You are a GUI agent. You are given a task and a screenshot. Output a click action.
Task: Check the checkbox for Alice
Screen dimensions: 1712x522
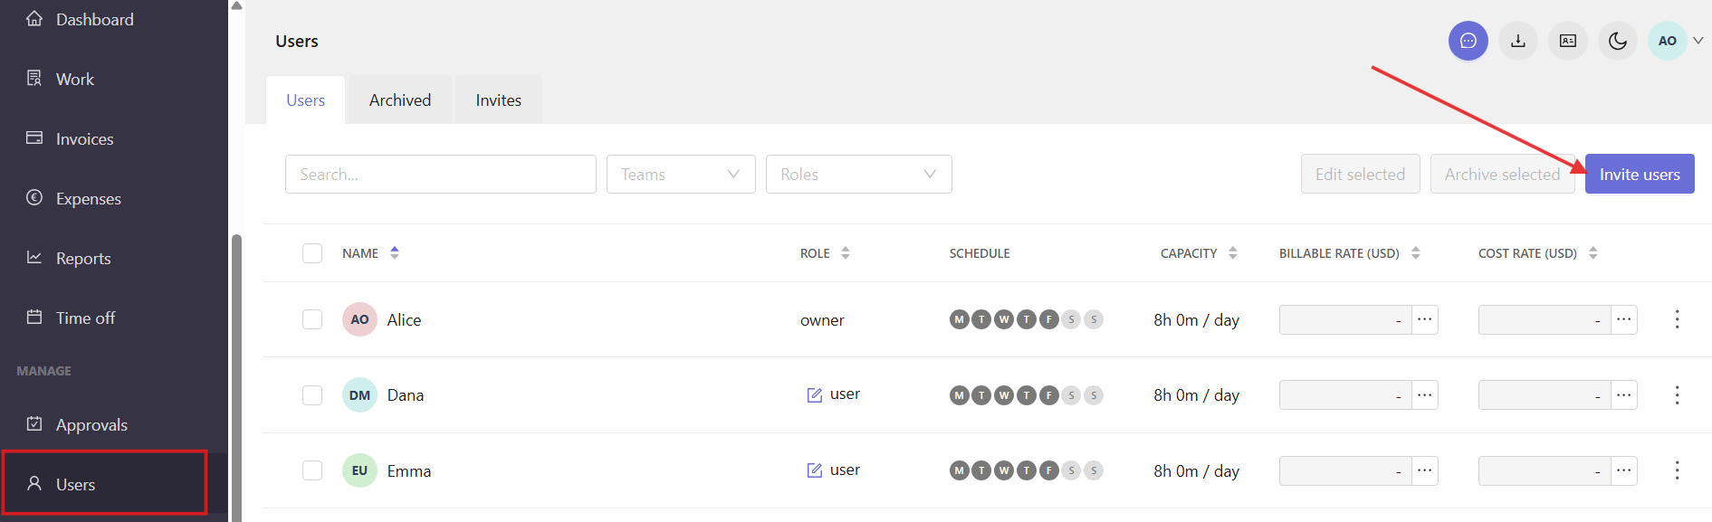tap(312, 319)
